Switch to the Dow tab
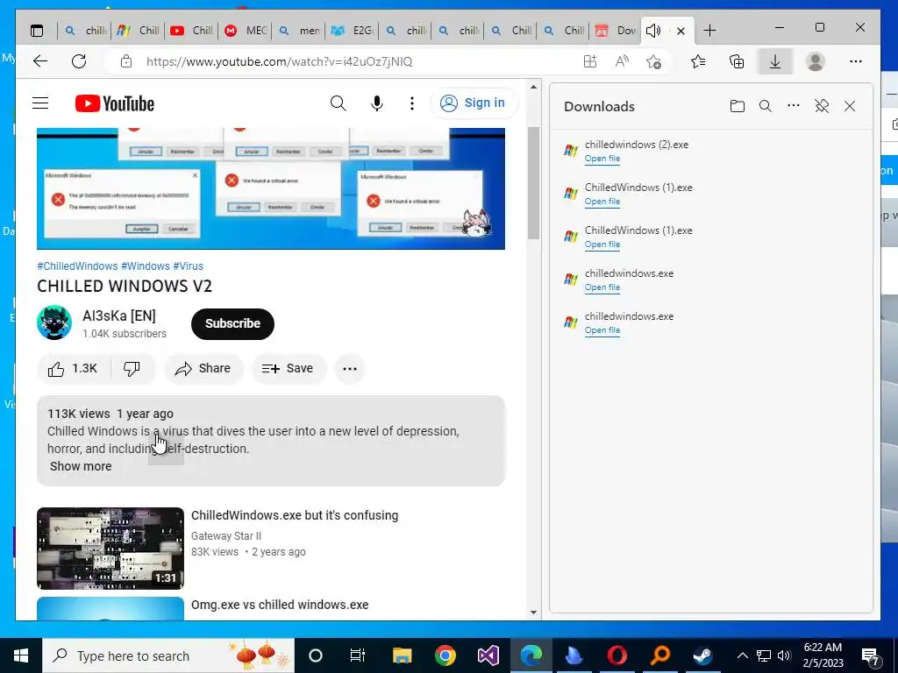898x673 pixels. pos(616,31)
